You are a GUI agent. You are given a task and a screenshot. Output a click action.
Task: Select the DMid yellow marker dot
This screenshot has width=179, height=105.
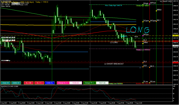pyautogui.click(x=143, y=43)
